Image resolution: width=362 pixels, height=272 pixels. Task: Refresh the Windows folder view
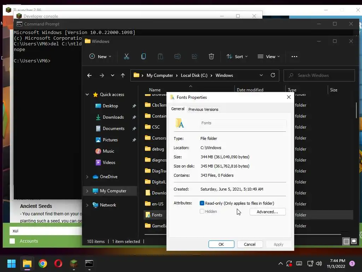(x=273, y=75)
